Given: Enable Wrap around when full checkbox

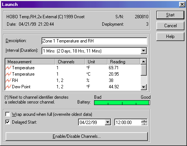Looking at the screenshot, I should click(x=8, y=114).
